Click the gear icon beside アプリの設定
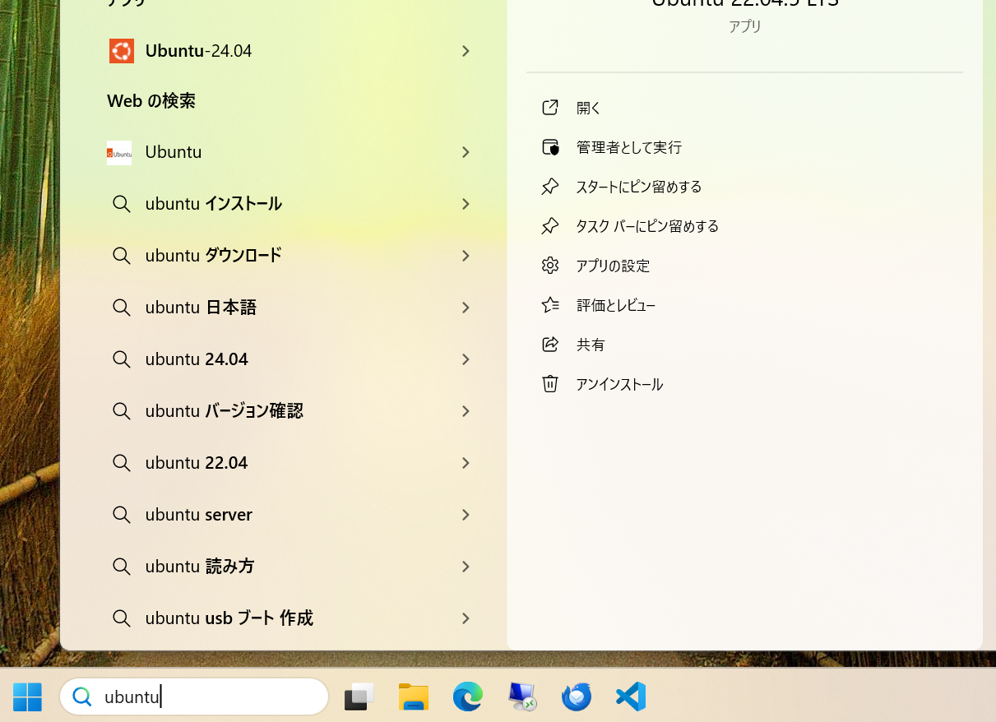Viewport: 996px width, 722px height. point(550,265)
